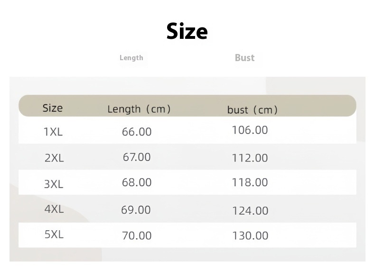Click the 67.00 length value
This screenshot has height=271, width=375.
click(137, 157)
